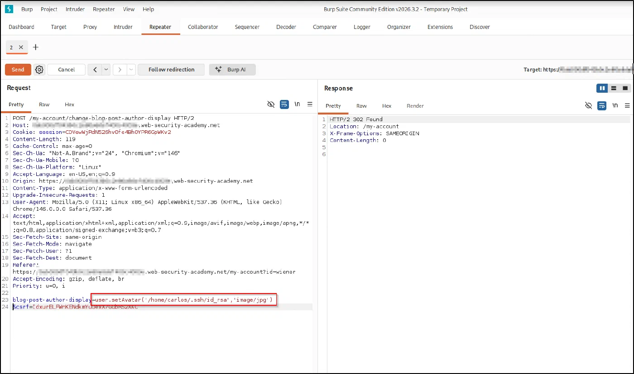Switch to combined tabbed layout icon
Image resolution: width=634 pixels, height=374 pixels.
pos(625,88)
